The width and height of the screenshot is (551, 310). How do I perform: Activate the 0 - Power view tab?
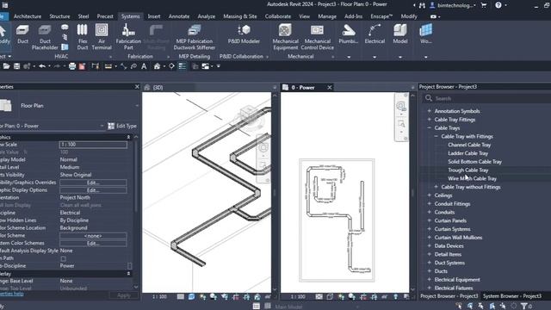pyautogui.click(x=303, y=87)
